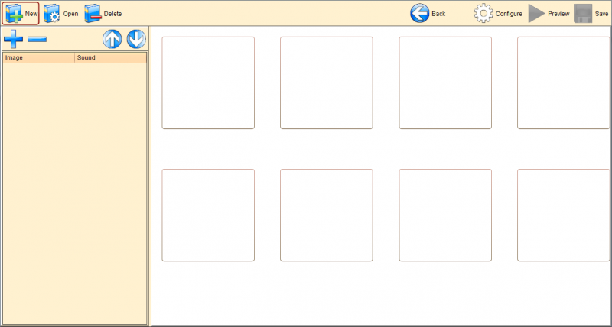
Task: Open the Configure gear settings
Action: click(x=483, y=14)
